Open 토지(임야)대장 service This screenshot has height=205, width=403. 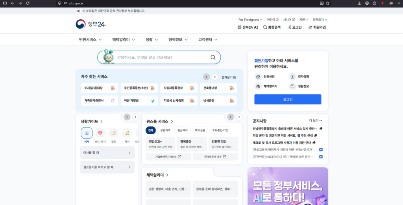pyautogui.click(x=100, y=88)
